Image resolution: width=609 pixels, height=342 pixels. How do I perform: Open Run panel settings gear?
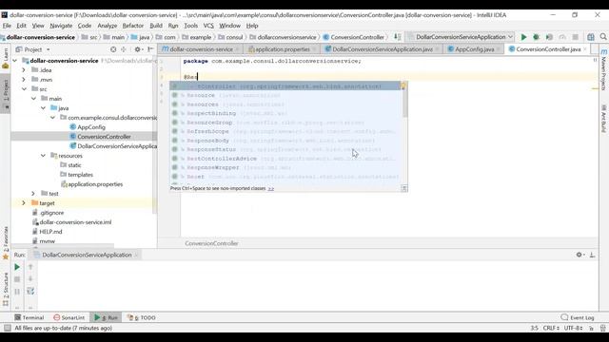pyautogui.click(x=580, y=255)
